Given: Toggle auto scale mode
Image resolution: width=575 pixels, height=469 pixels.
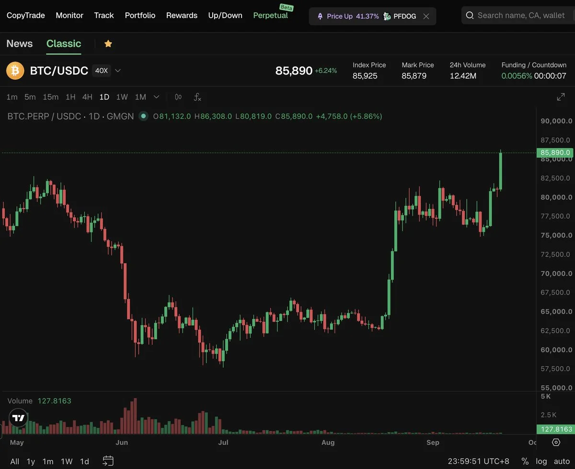Looking at the screenshot, I should (x=562, y=461).
